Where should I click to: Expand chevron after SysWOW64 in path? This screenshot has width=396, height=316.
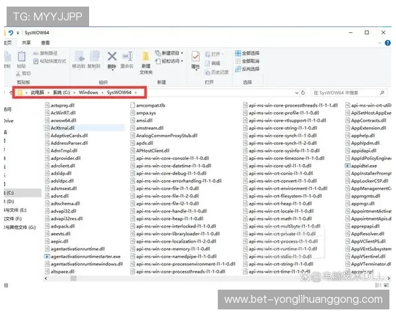(135, 92)
